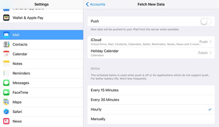Viewport: 219px width, 127px height.
Task: Choose the Manually fetch option
Action: point(151,119)
